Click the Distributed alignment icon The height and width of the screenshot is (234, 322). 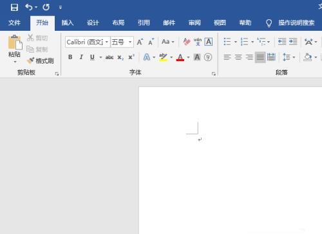coord(271,57)
